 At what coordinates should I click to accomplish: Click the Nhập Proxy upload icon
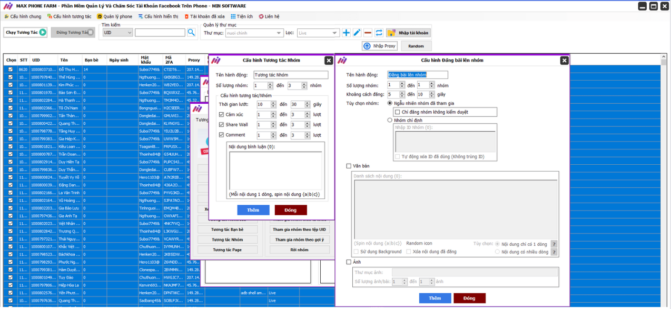pos(367,46)
